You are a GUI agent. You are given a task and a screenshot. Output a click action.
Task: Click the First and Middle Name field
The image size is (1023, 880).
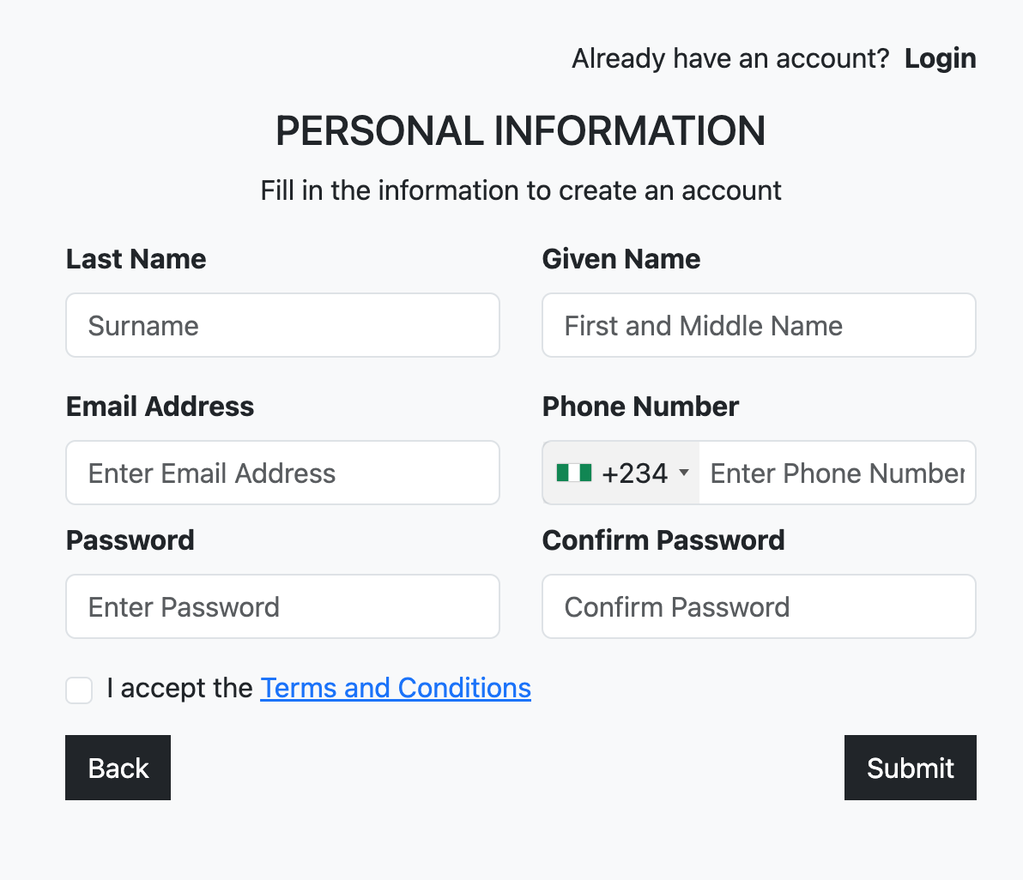coord(759,325)
